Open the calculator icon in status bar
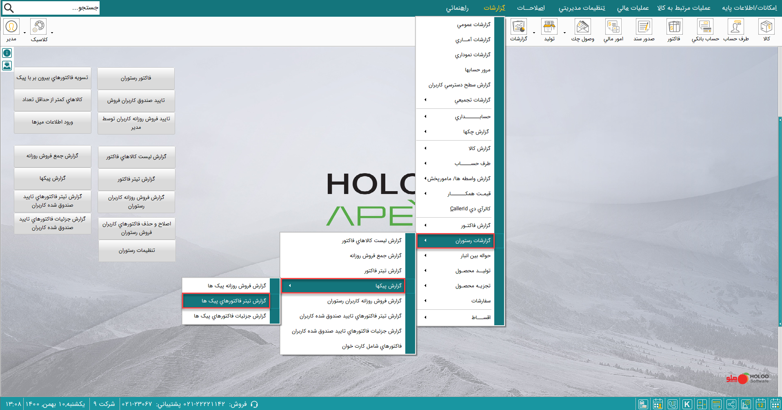782x410 pixels. 702,404
